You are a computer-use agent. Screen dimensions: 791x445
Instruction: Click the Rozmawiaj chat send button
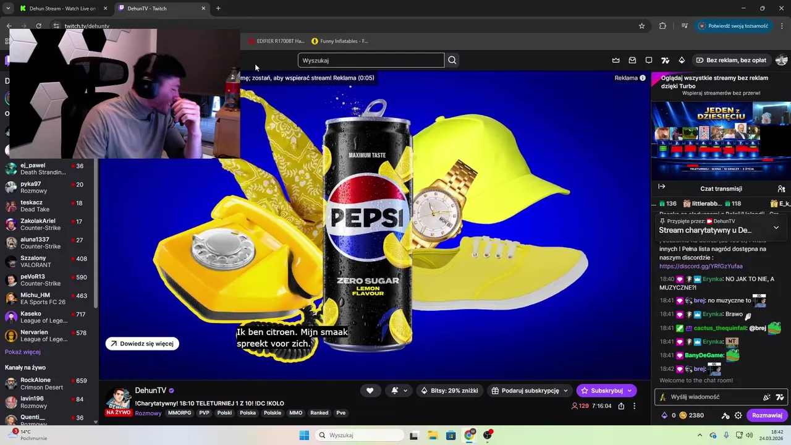pyautogui.click(x=767, y=415)
